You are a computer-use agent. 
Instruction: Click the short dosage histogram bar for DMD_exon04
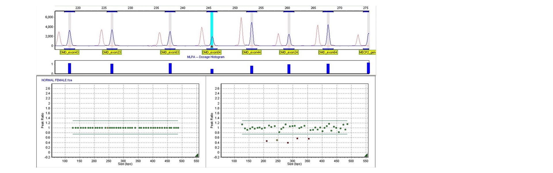coord(212,71)
